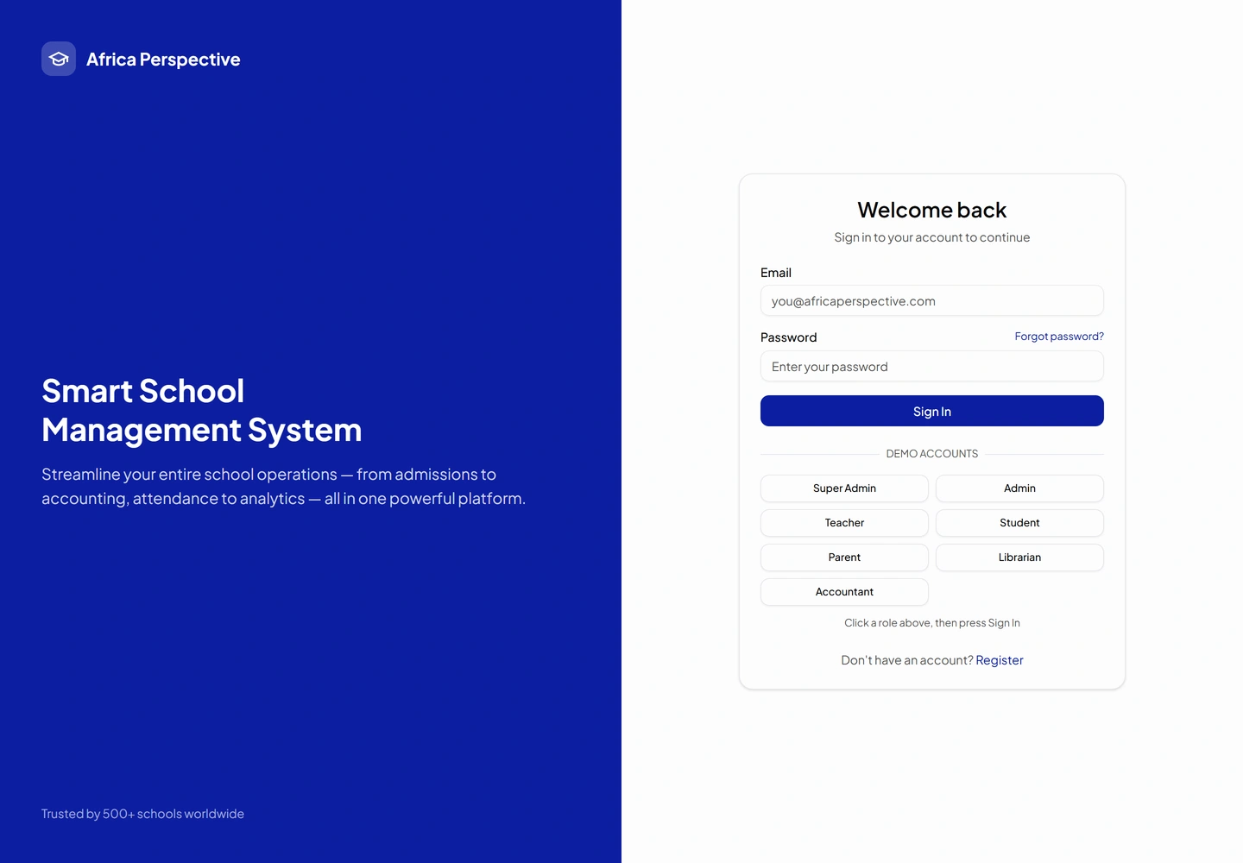Click the 'Click a role above' hint text
This screenshot has width=1243, height=863.
click(931, 623)
